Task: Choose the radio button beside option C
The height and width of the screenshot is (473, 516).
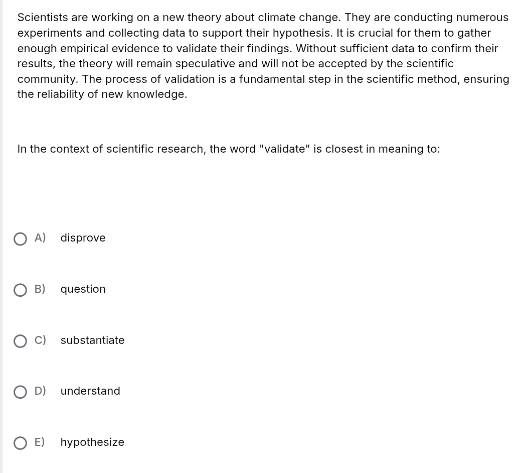Action: tap(21, 341)
